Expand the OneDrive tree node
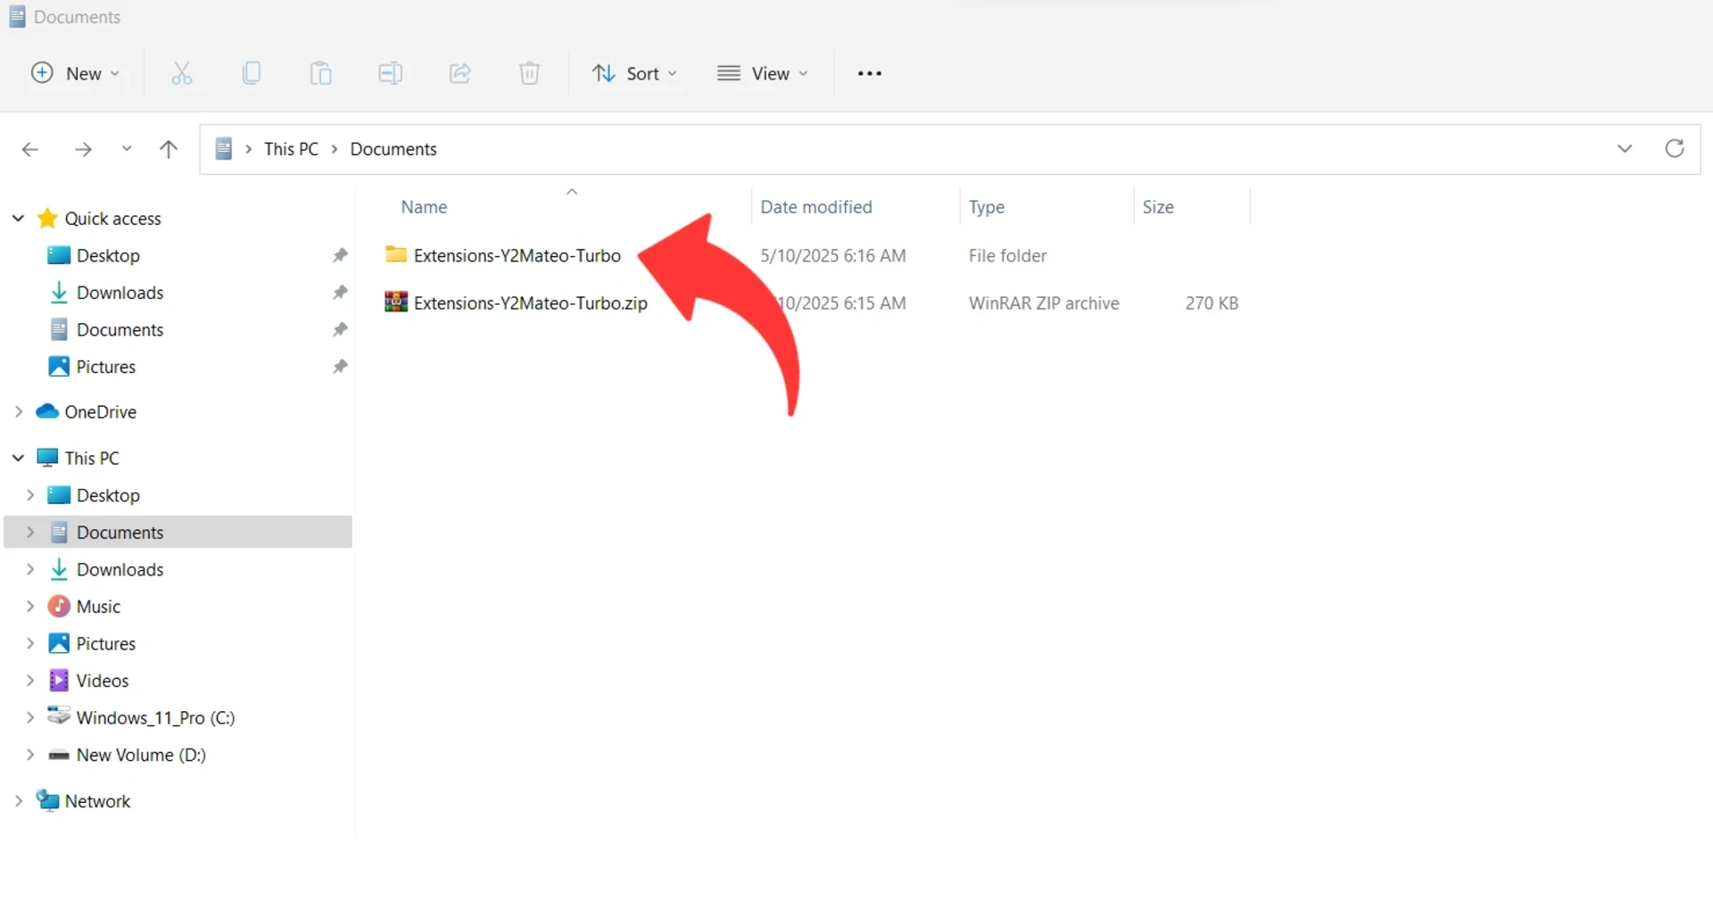The height and width of the screenshot is (910, 1713). coord(19,412)
